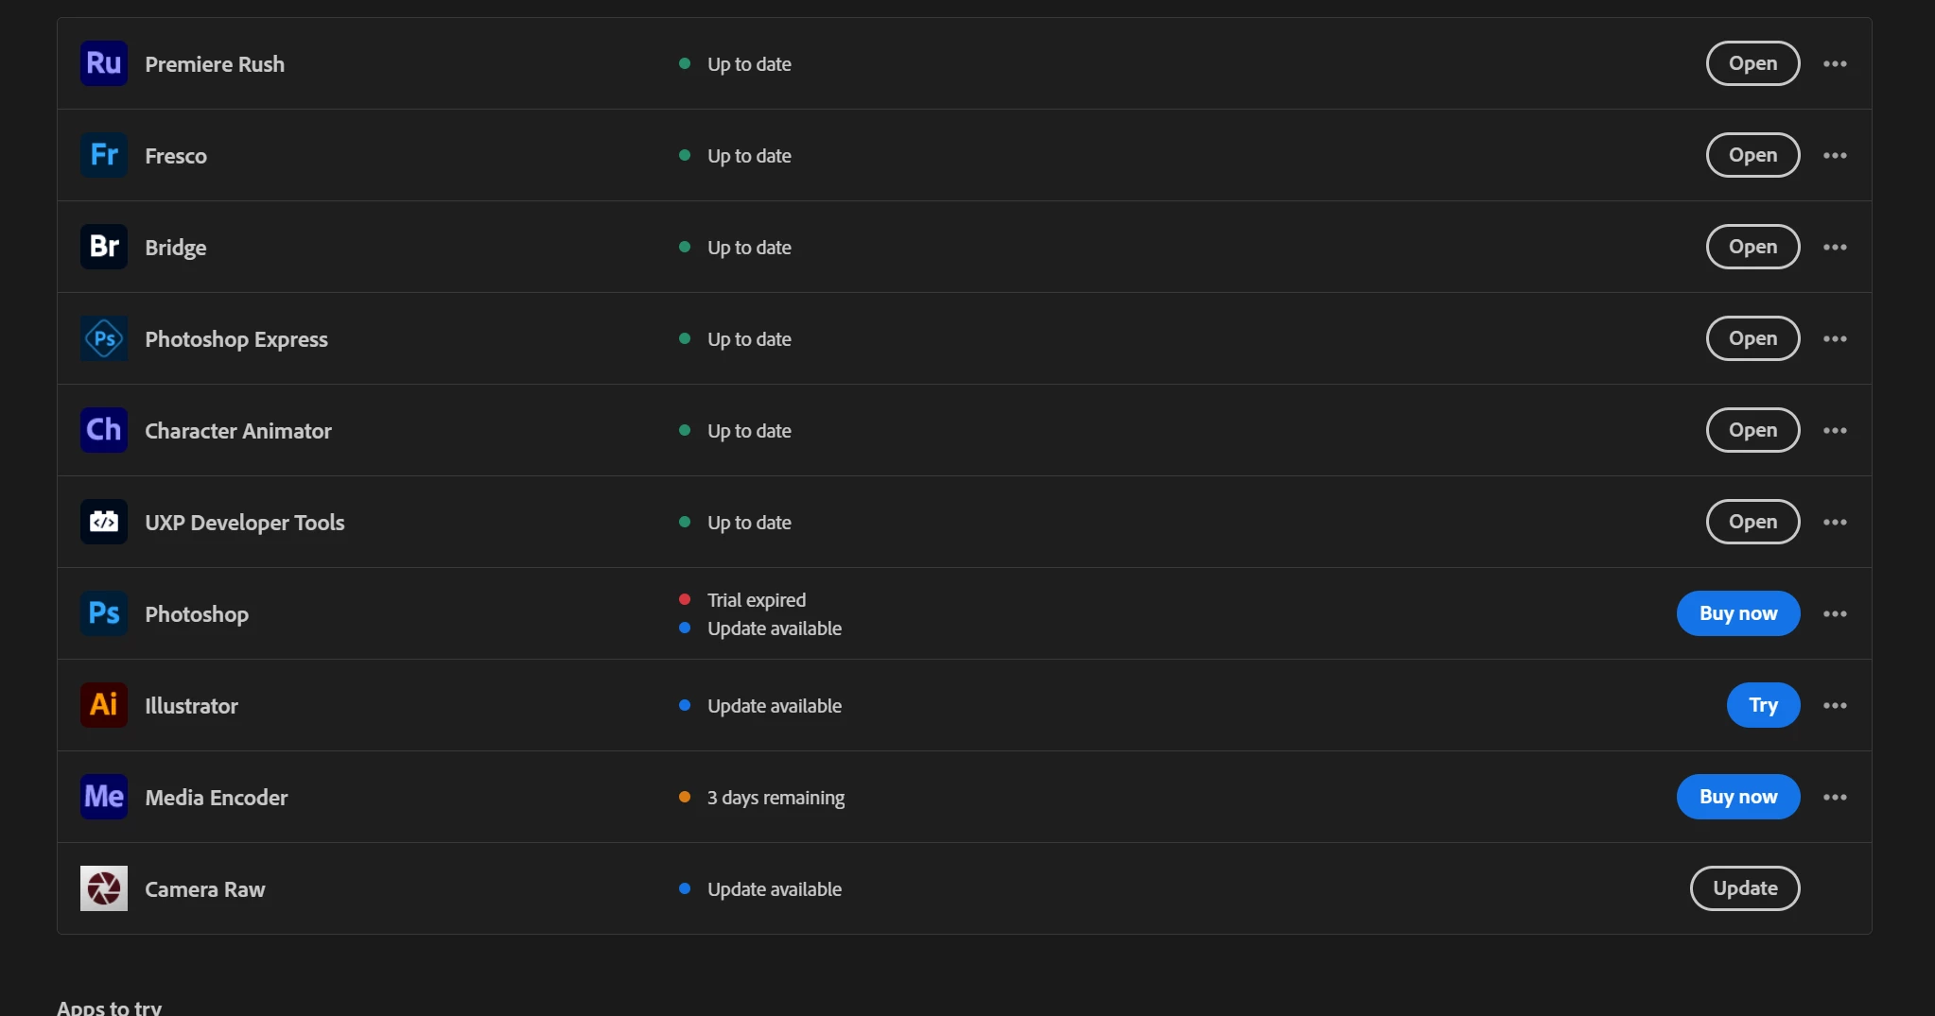Select the Illustrator name label
The height and width of the screenshot is (1016, 1935).
[x=191, y=706]
